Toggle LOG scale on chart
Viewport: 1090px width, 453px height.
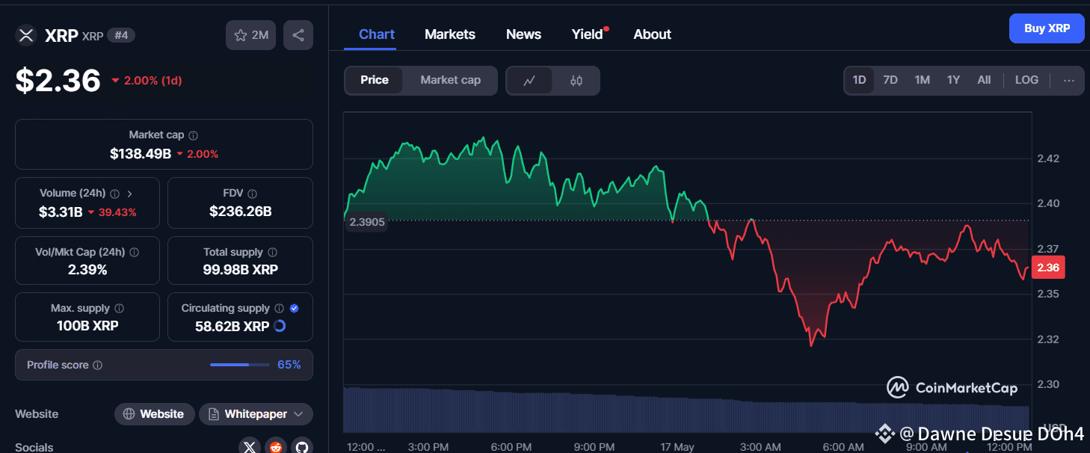(1026, 80)
